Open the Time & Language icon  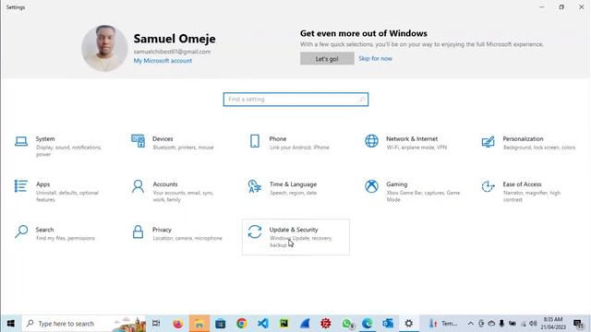tap(255, 186)
